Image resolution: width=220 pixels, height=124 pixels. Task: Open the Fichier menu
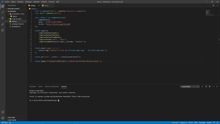7,2
